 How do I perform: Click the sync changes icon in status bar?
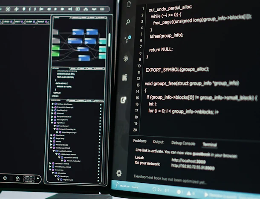pos(154,189)
